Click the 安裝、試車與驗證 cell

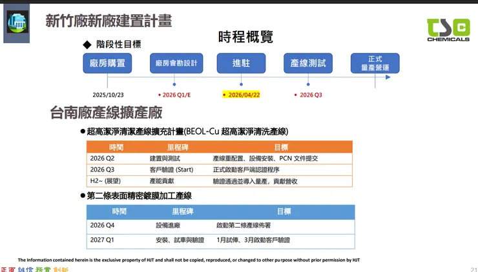click(x=180, y=240)
